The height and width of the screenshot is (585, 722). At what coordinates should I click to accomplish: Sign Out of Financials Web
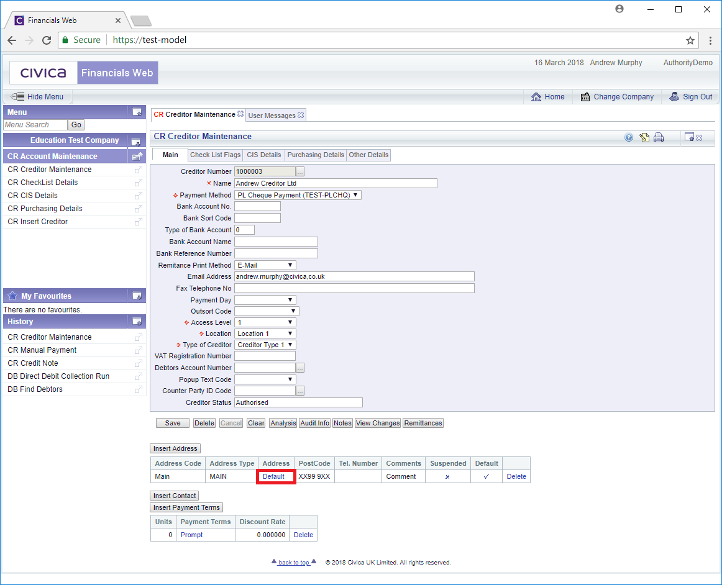point(691,97)
